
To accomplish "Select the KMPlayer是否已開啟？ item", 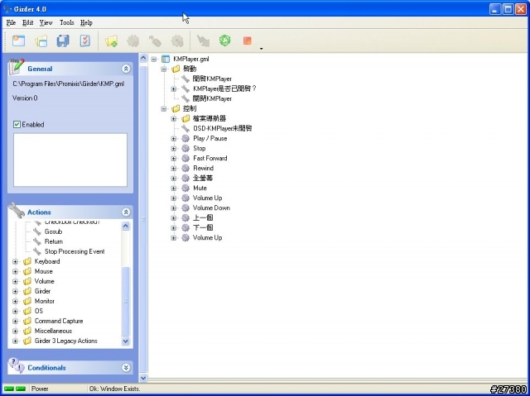I will 224,88.
